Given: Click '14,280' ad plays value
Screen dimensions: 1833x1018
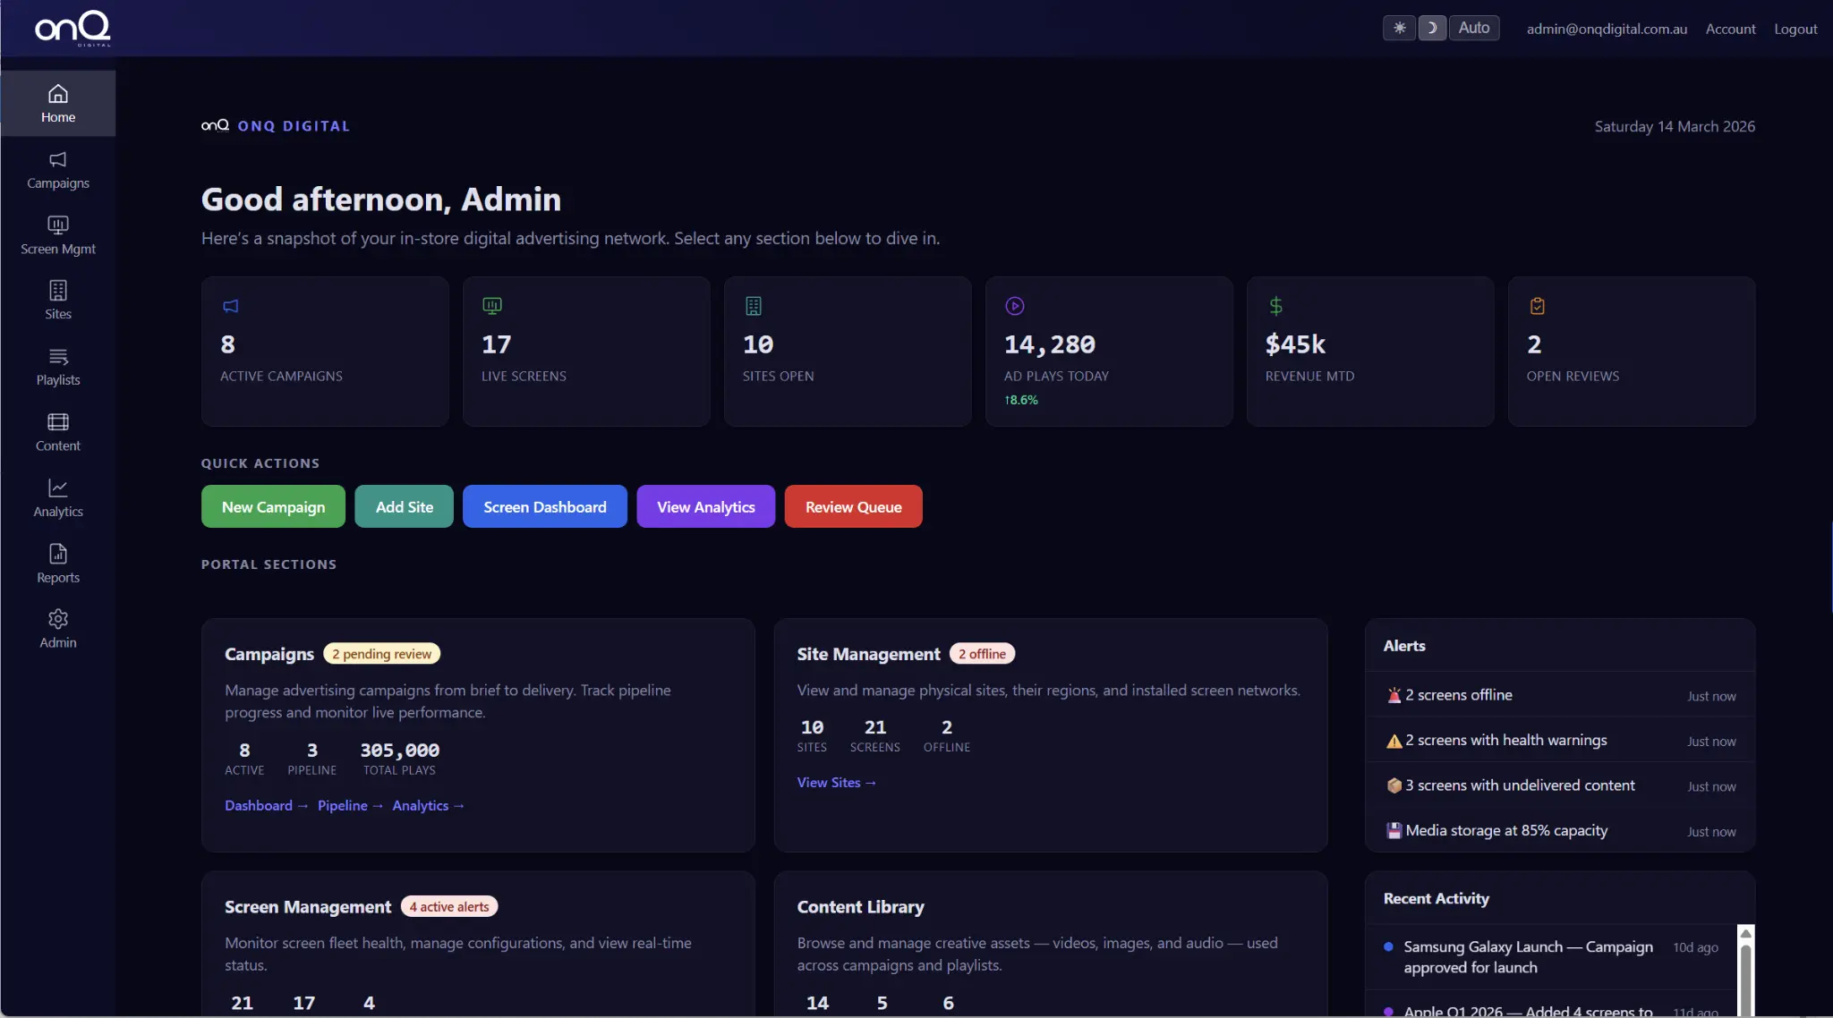Looking at the screenshot, I should pos(1049,344).
